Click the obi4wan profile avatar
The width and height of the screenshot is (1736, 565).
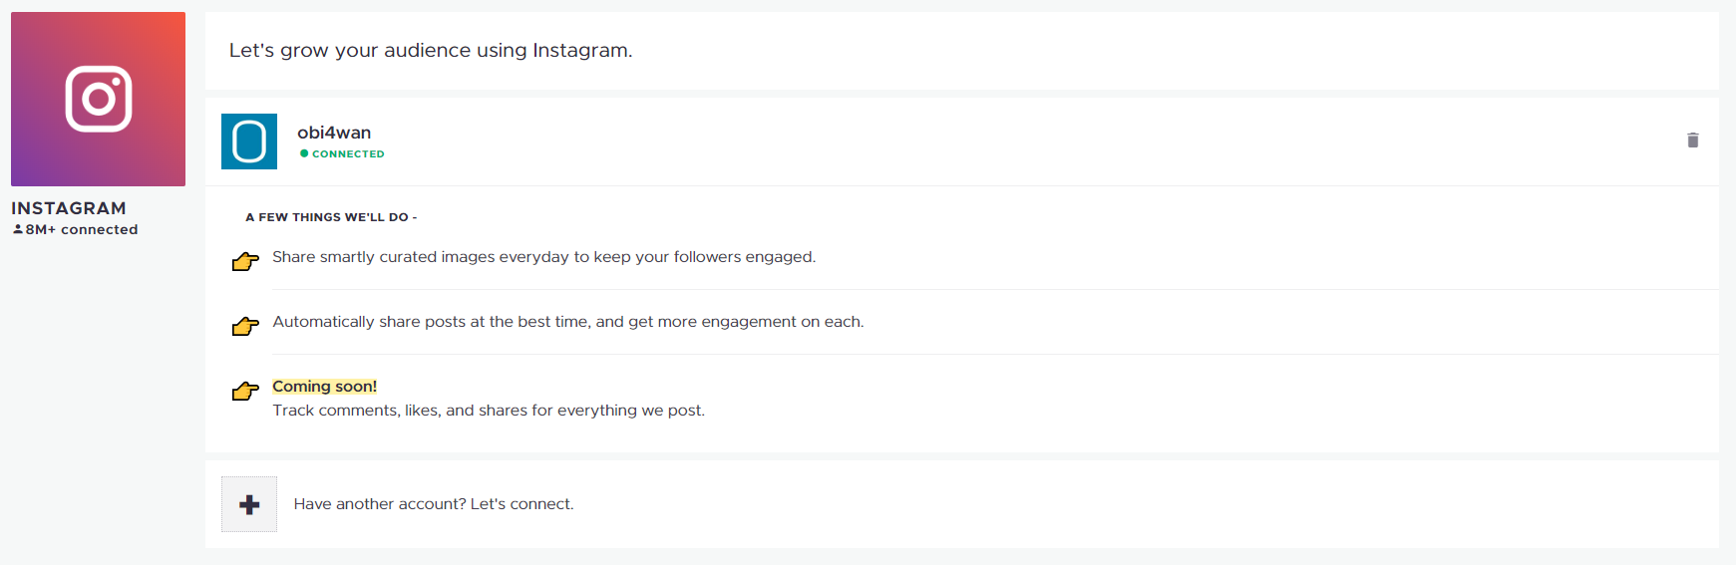(249, 141)
